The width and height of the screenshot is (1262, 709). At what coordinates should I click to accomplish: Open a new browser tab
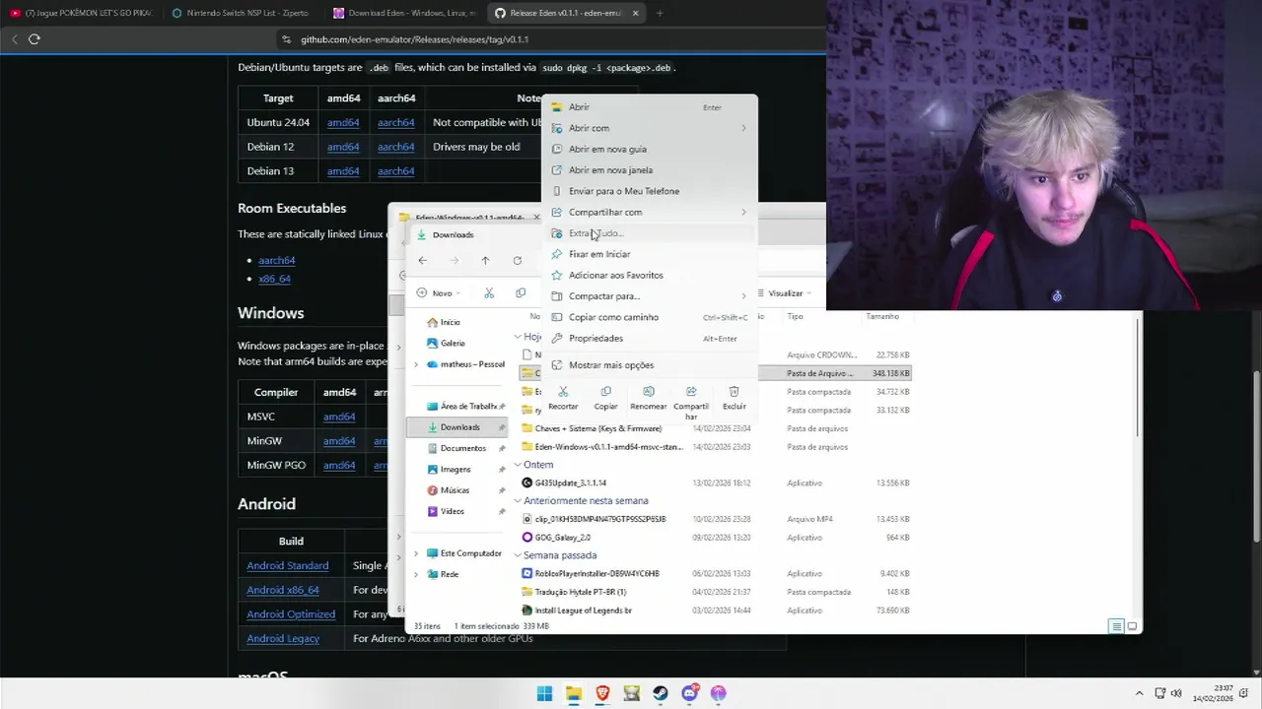[660, 13]
